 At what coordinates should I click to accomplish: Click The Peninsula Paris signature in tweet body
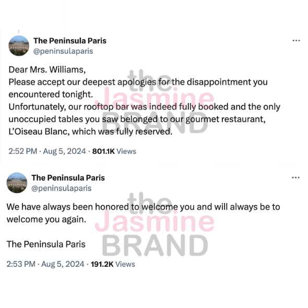[x=46, y=244]
